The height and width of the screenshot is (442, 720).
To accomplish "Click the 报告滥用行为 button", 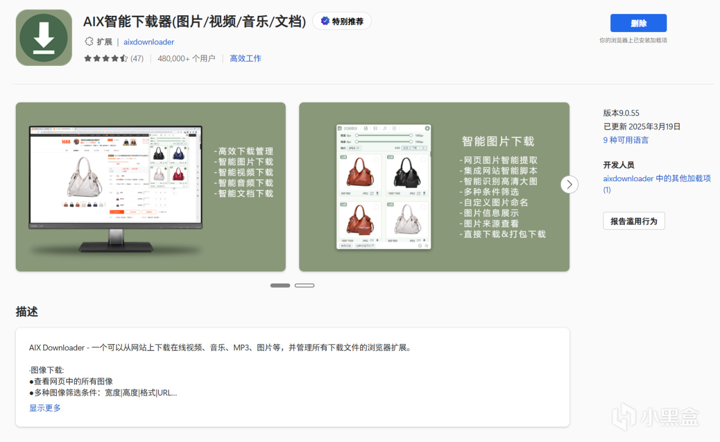I will point(634,221).
